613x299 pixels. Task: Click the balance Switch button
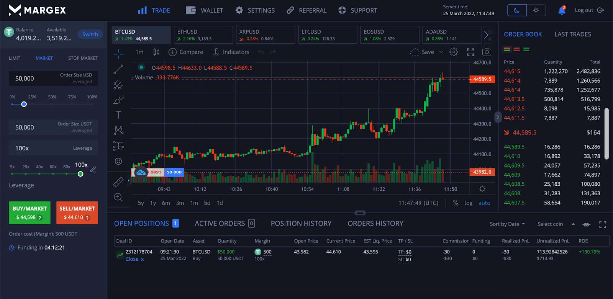(x=90, y=34)
